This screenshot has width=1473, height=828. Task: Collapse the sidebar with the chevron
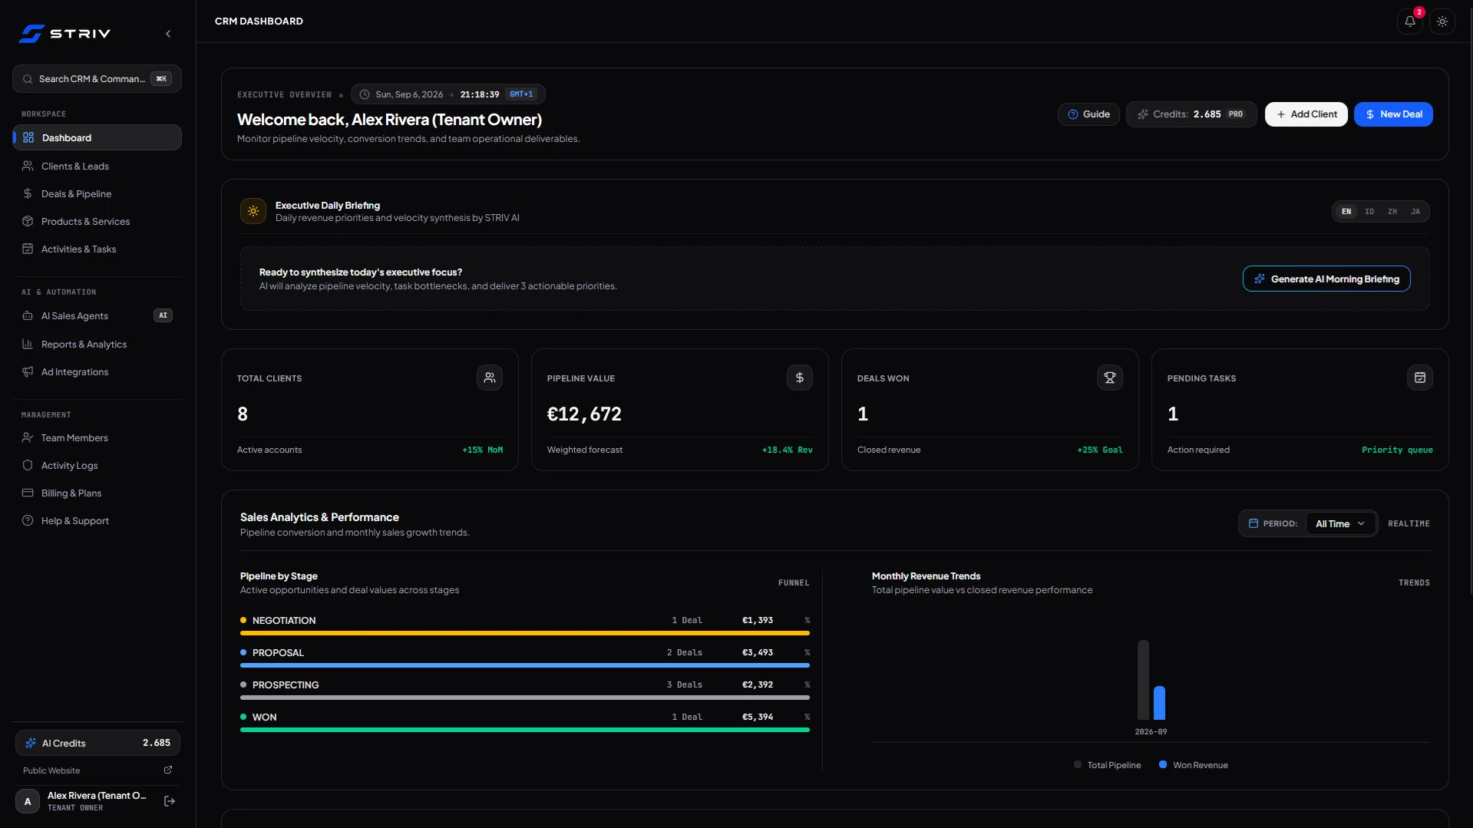click(168, 34)
